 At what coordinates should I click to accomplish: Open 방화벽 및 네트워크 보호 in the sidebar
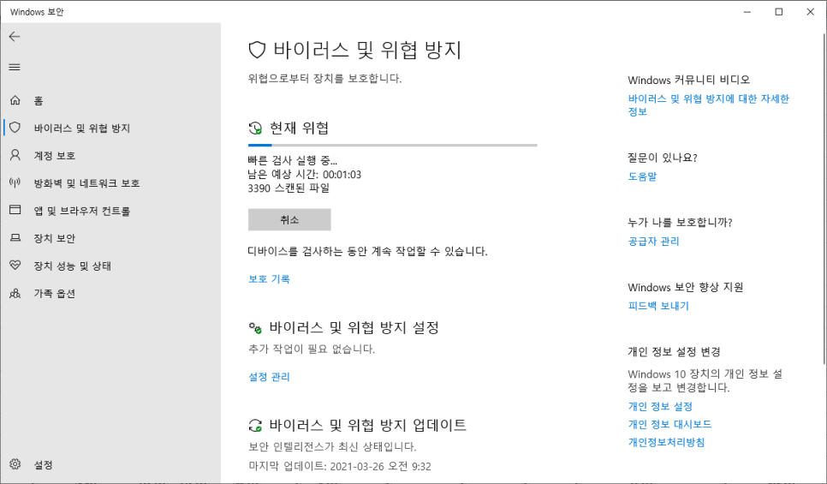(x=87, y=183)
